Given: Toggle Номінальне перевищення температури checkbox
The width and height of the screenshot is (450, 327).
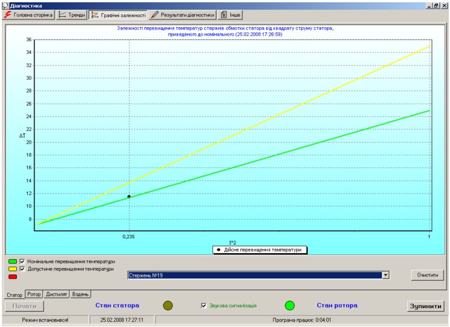Looking at the screenshot, I should tap(22, 262).
